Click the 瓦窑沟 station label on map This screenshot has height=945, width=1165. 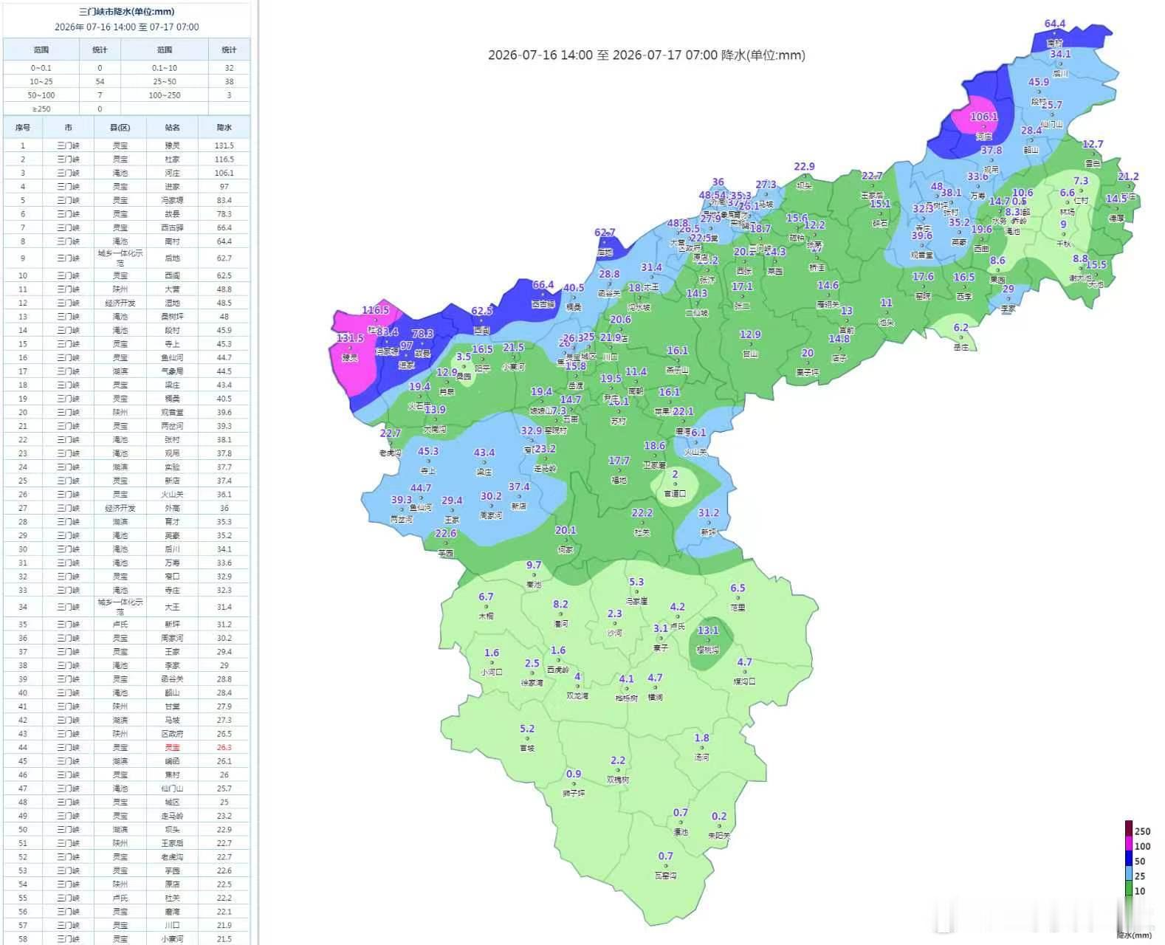[x=665, y=875]
